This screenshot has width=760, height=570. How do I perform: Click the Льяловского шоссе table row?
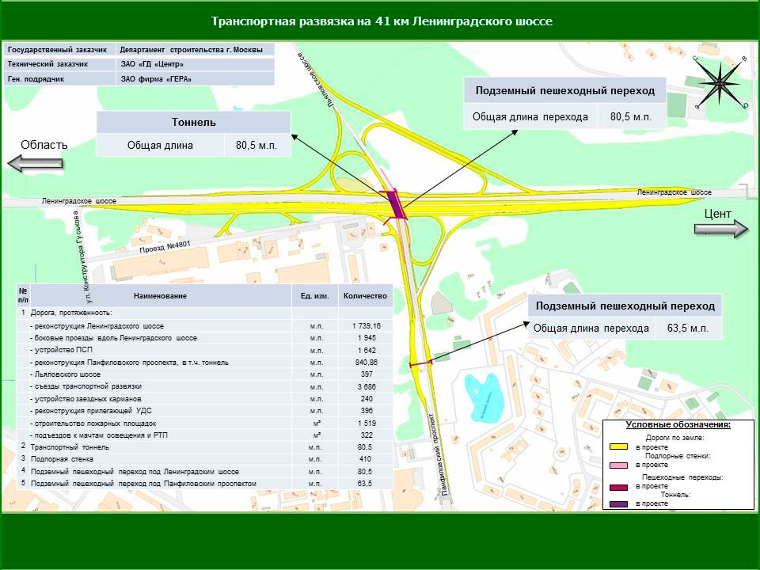[204, 374]
